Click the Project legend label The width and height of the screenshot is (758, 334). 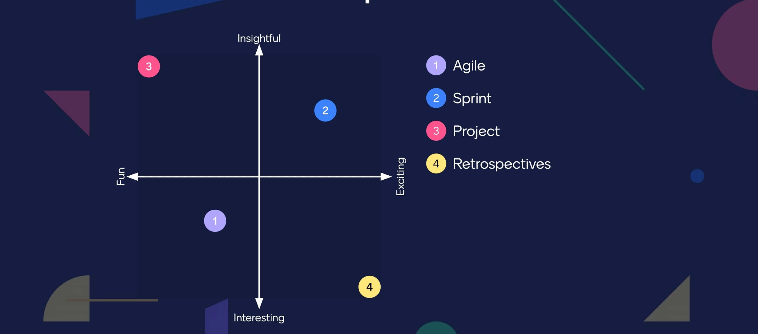[476, 131]
